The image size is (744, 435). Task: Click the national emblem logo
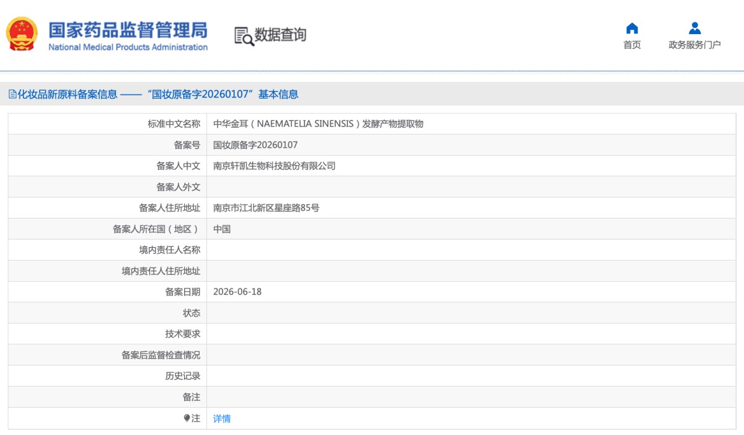[x=22, y=34]
